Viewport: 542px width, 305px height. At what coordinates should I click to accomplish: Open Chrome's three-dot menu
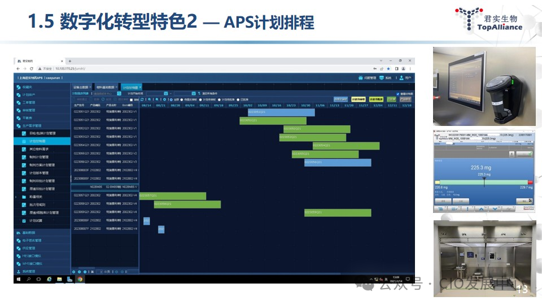(410, 69)
